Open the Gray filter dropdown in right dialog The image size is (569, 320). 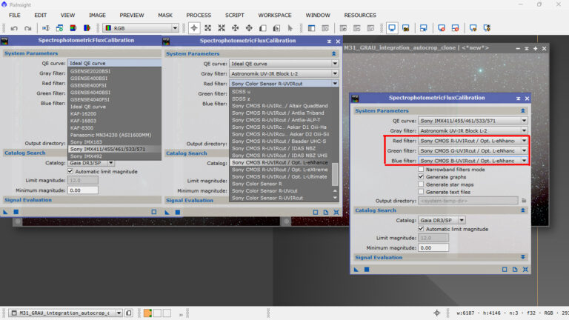(473, 130)
